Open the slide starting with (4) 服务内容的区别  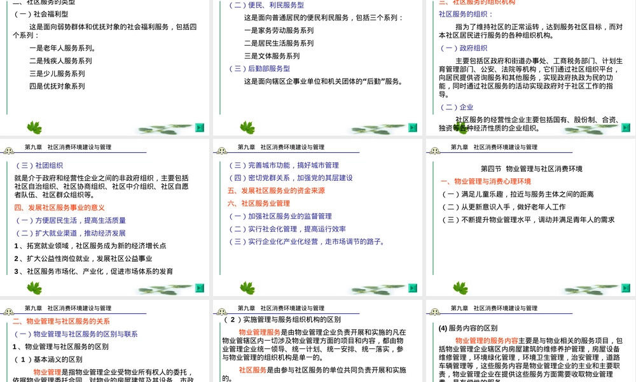[x=531, y=341]
